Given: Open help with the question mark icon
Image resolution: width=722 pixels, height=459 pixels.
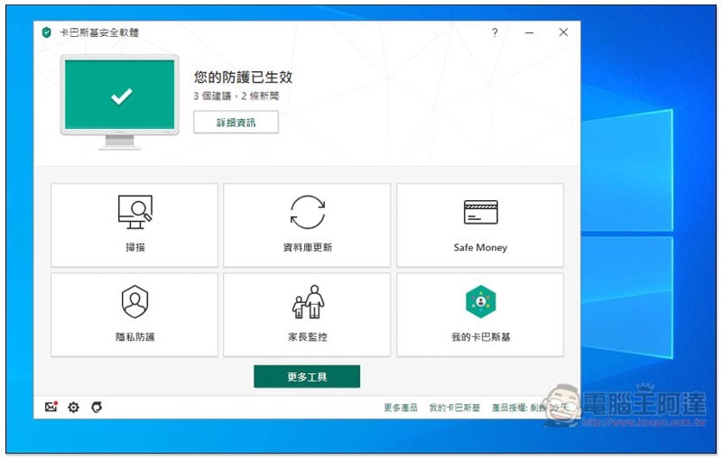Looking at the screenshot, I should [495, 32].
